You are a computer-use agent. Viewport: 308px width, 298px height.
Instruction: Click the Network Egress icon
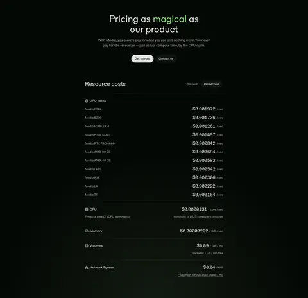(87, 267)
